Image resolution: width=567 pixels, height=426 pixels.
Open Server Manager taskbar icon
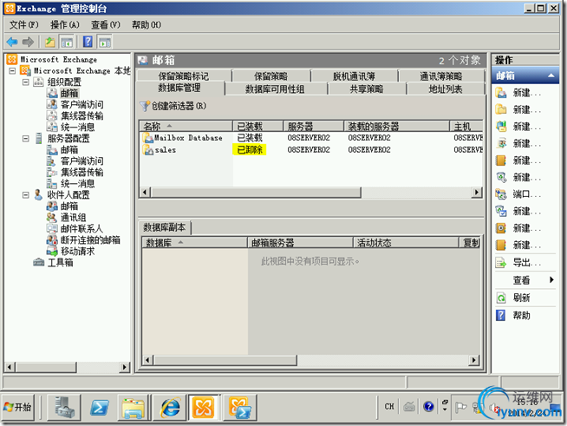[x=64, y=408]
